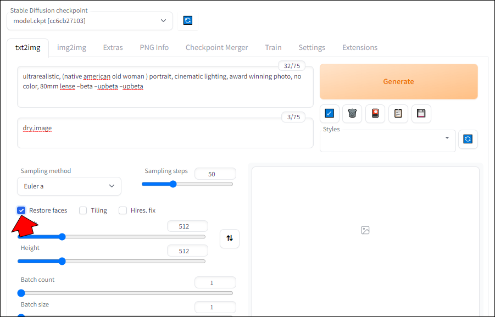Image resolution: width=495 pixels, height=317 pixels.
Task: Click the red card extra networks icon
Action: click(375, 114)
